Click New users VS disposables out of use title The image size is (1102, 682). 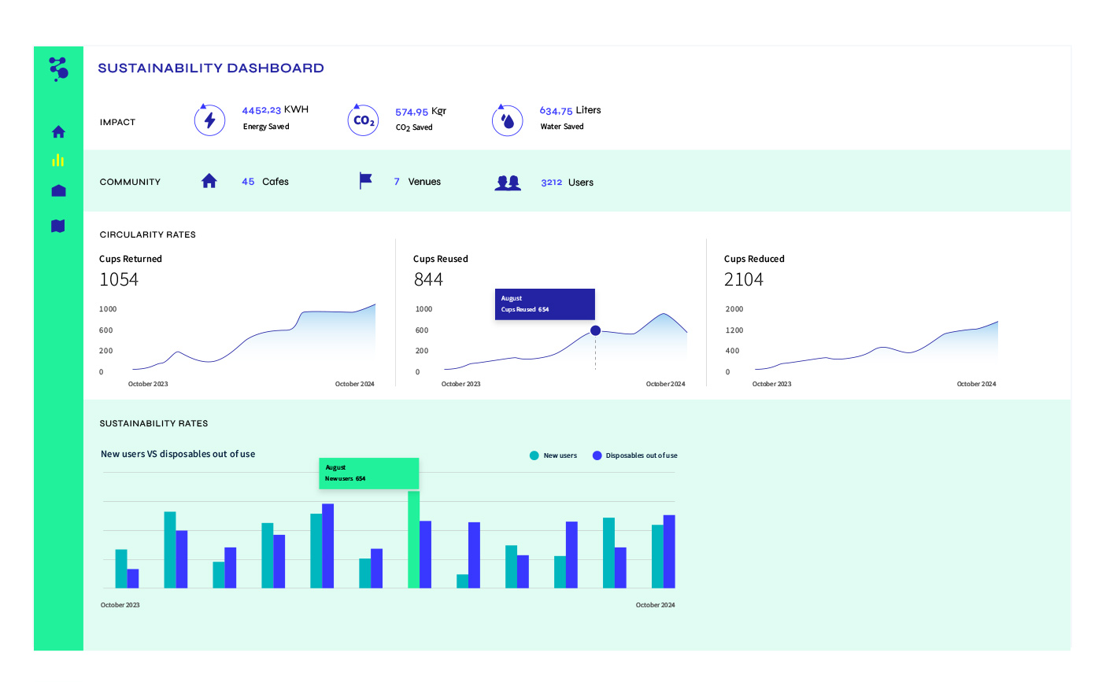pyautogui.click(x=178, y=454)
